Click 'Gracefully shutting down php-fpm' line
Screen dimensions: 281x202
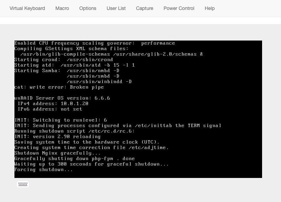point(75,158)
